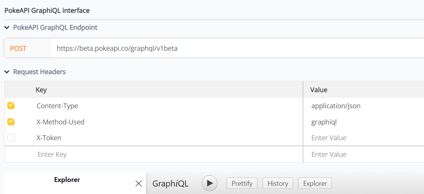The height and width of the screenshot is (194, 424).
Task: Run the query with the play button
Action: tap(210, 183)
